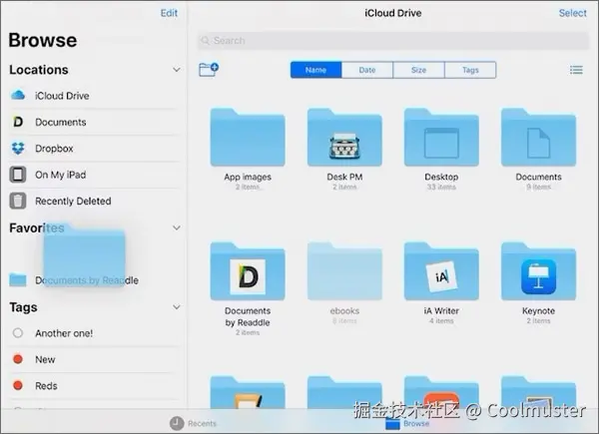This screenshot has width=599, height=434.
Task: Open the Keynote folder
Action: point(539,271)
